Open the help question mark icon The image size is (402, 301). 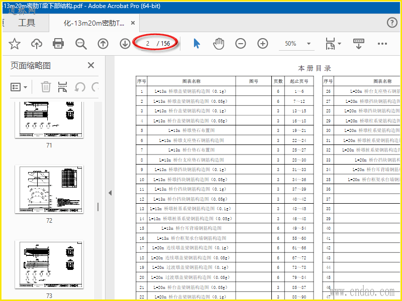392,23
